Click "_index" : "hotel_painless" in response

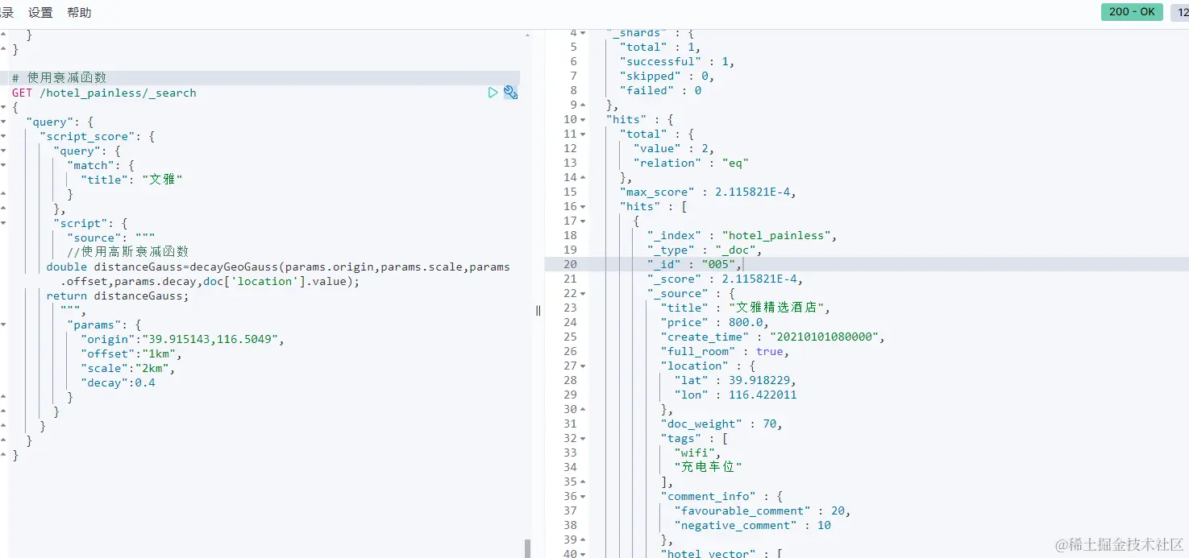click(742, 235)
